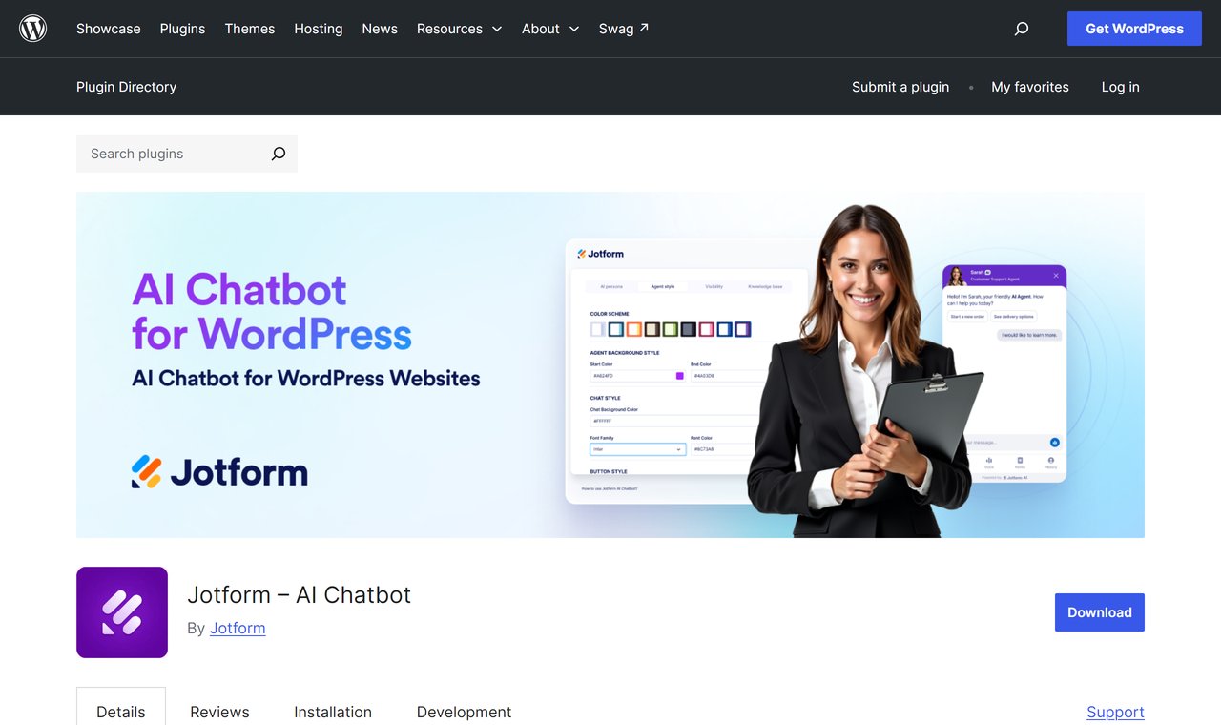Open News in the top navigation
This screenshot has height=725, width=1221.
point(380,29)
